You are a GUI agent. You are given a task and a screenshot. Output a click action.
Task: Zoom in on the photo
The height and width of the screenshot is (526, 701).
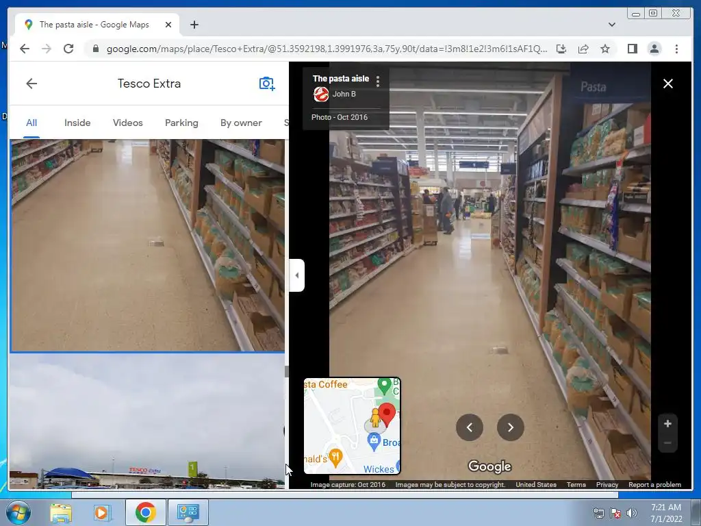click(667, 423)
